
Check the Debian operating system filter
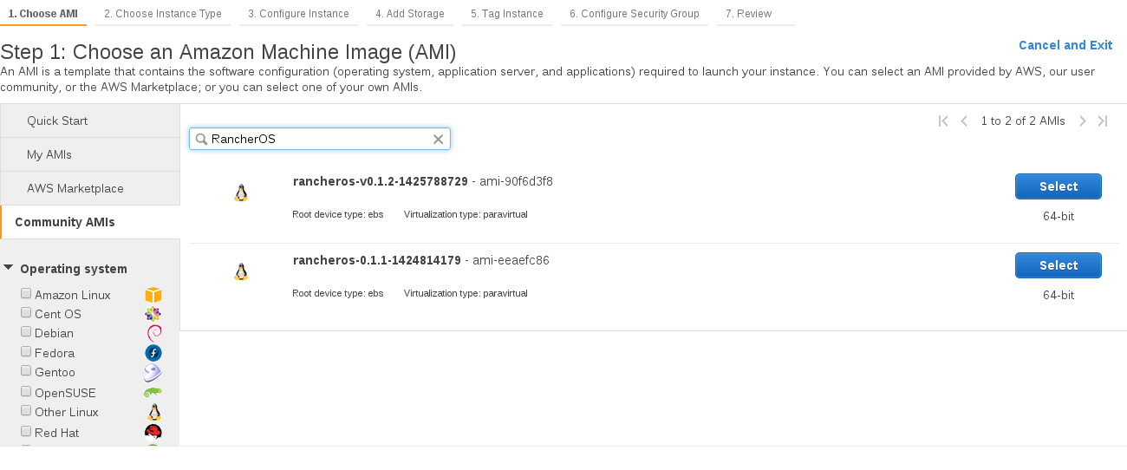click(x=26, y=332)
